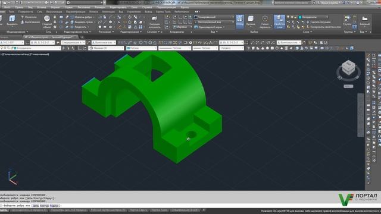Open the Формат menu
Viewport: 381px width, 214px height.
[x=55, y=7]
